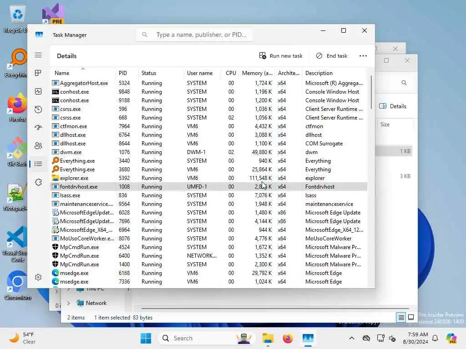Click msedge.exe icon with PID 6168
The height and width of the screenshot is (349, 466).
tap(55, 273)
